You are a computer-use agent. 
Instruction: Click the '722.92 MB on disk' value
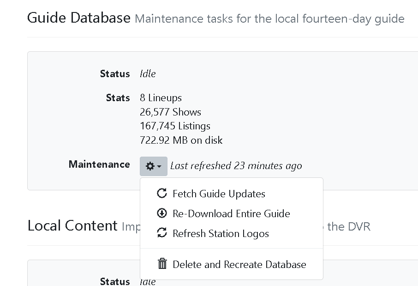click(181, 140)
